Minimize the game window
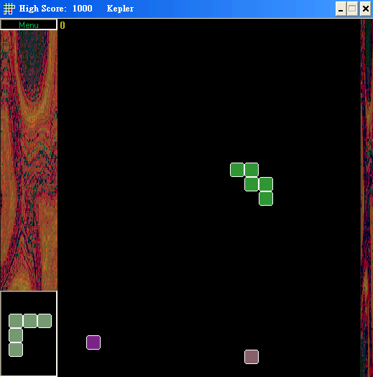 (x=341, y=9)
